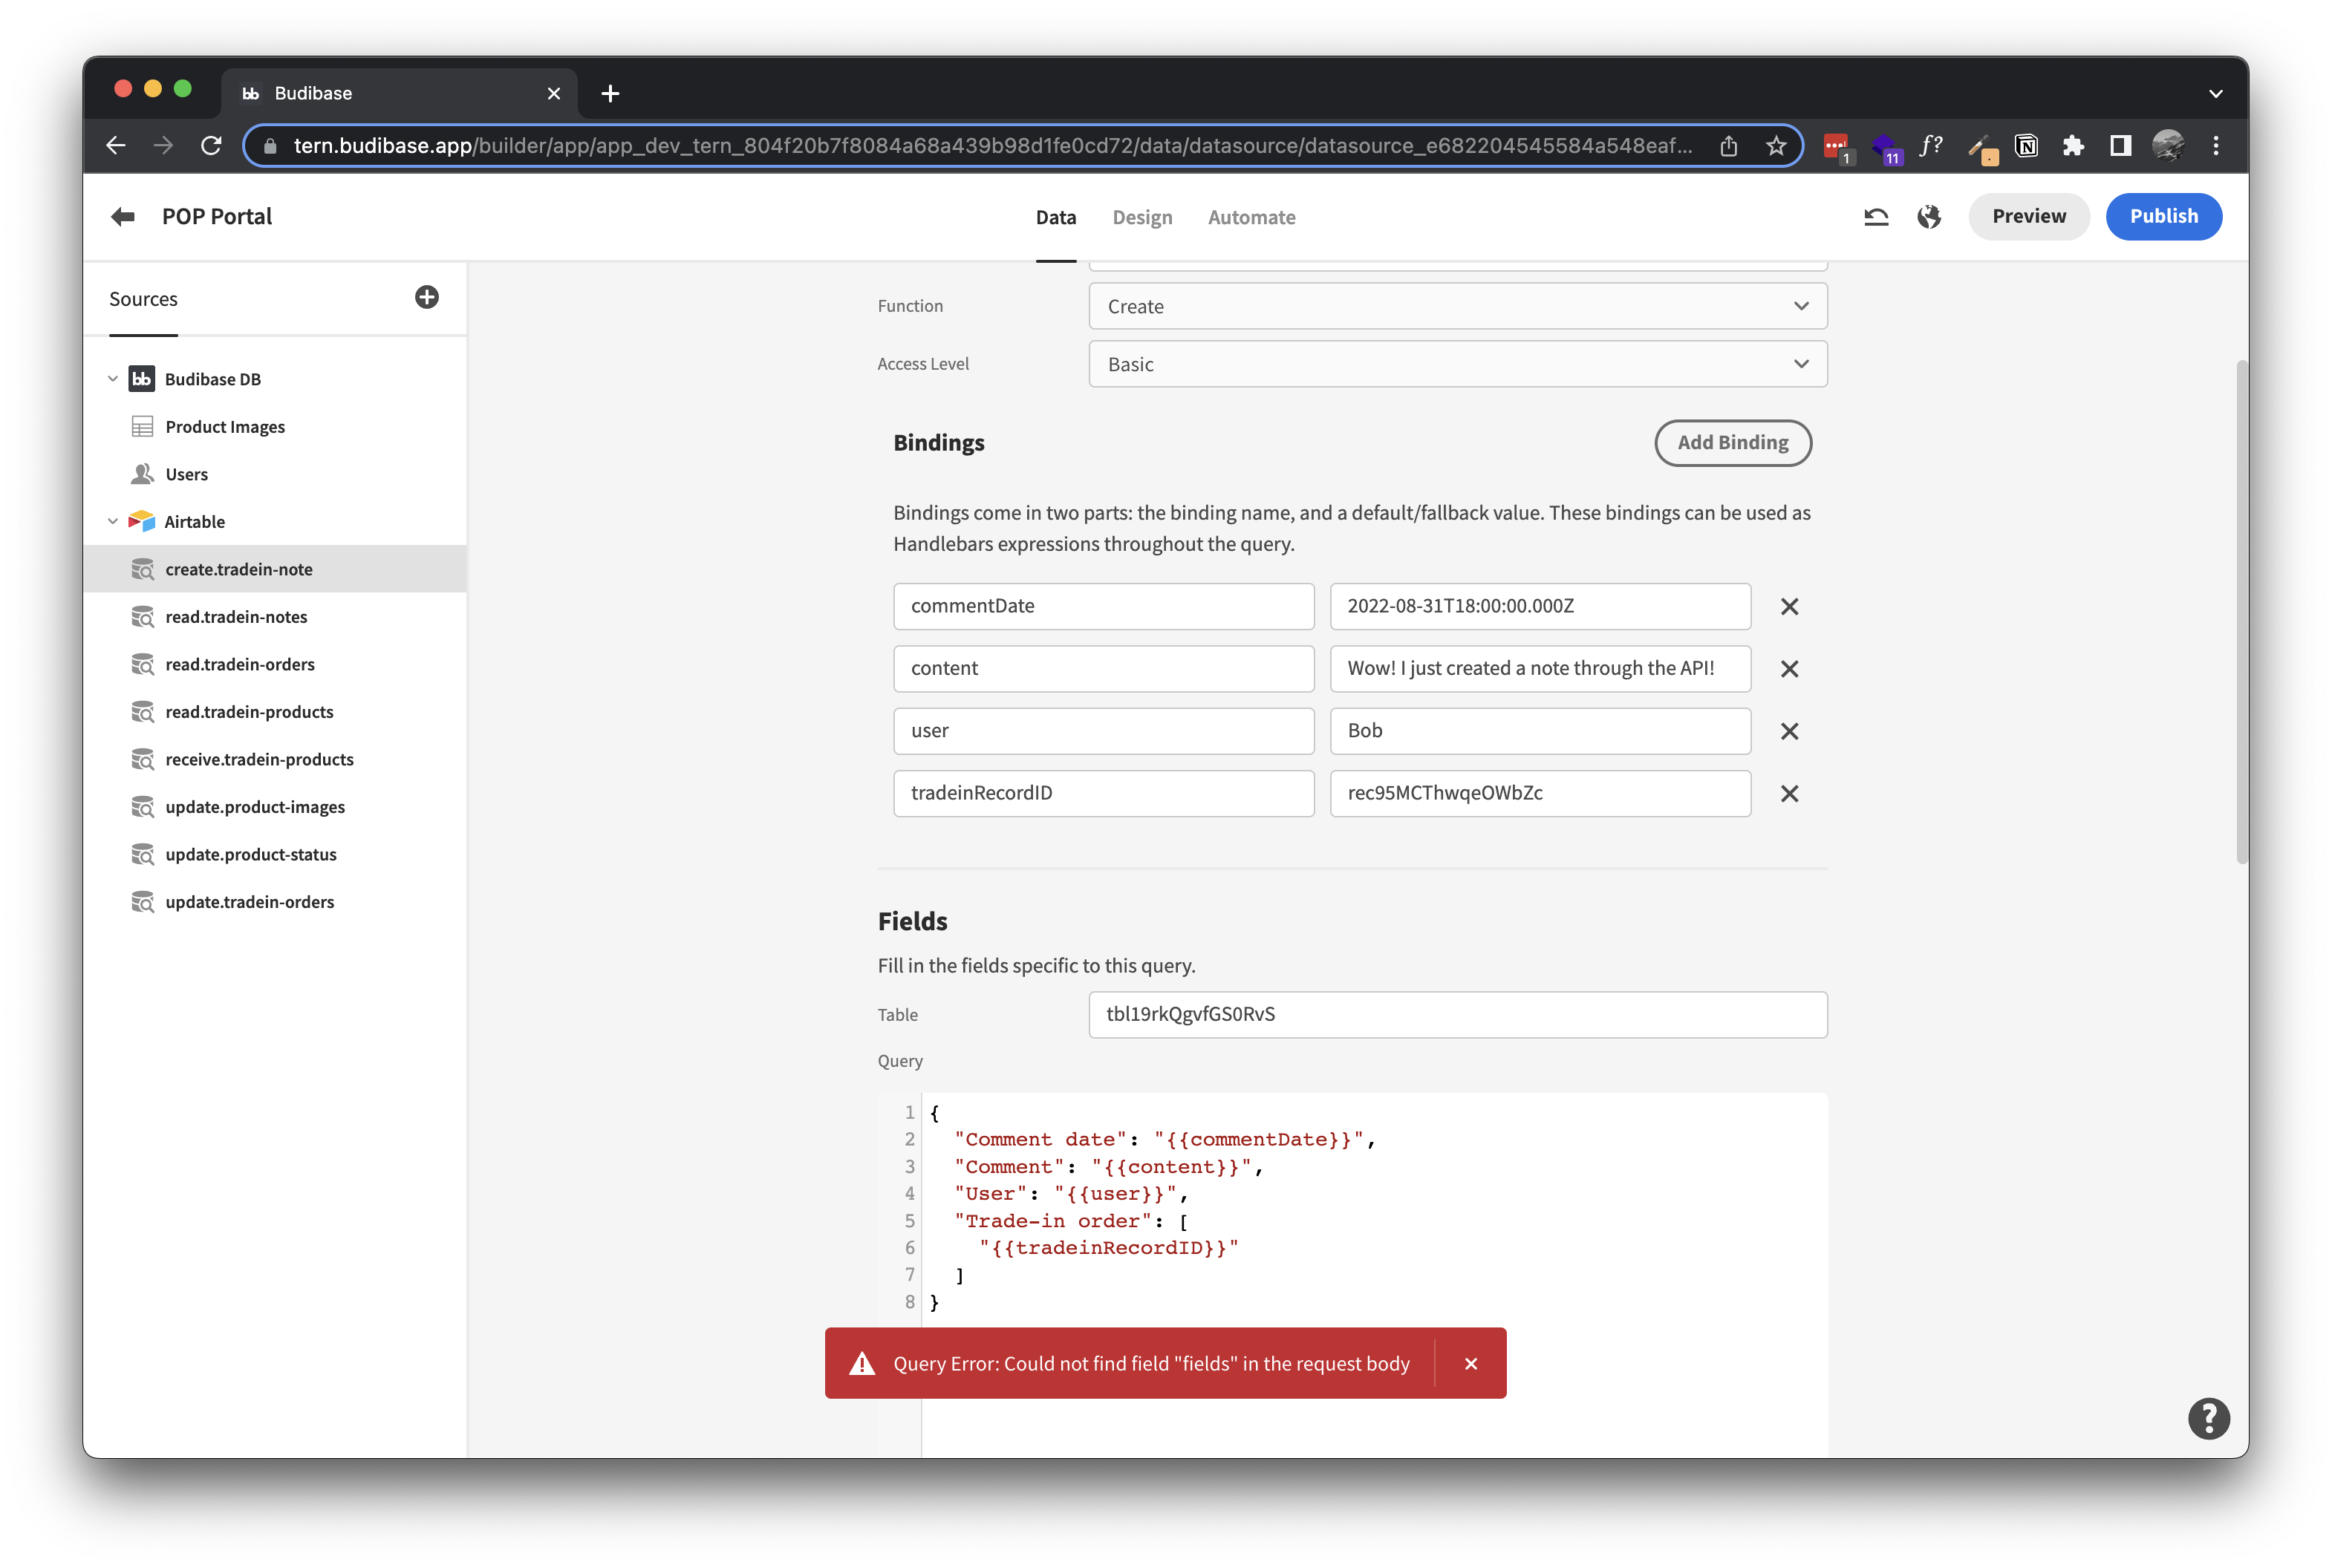Select the read.tradein-notes query
The height and width of the screenshot is (1568, 2332).
coord(275,617)
